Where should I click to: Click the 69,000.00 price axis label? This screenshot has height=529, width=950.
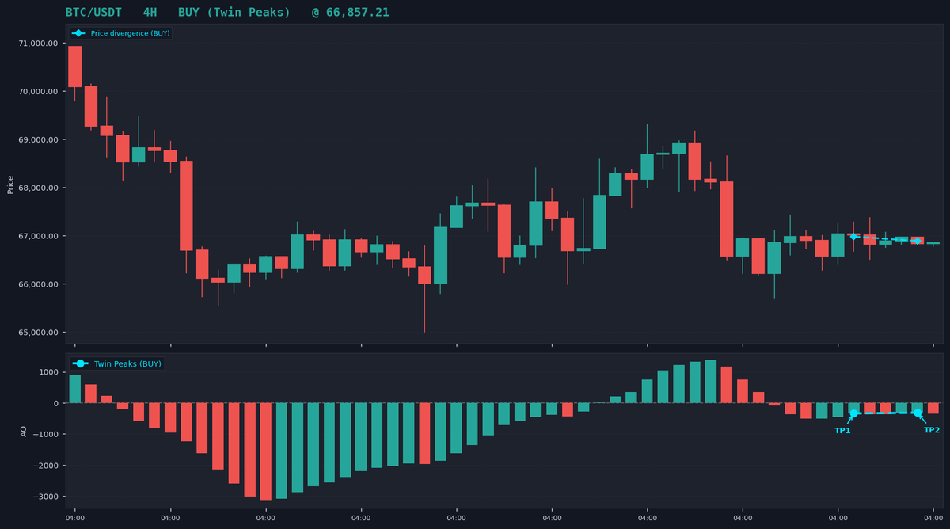[37, 140]
